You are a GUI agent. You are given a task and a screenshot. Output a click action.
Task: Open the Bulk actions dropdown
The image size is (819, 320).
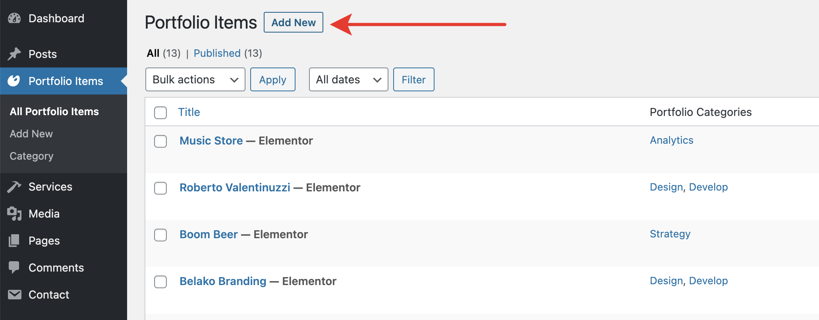click(x=195, y=80)
